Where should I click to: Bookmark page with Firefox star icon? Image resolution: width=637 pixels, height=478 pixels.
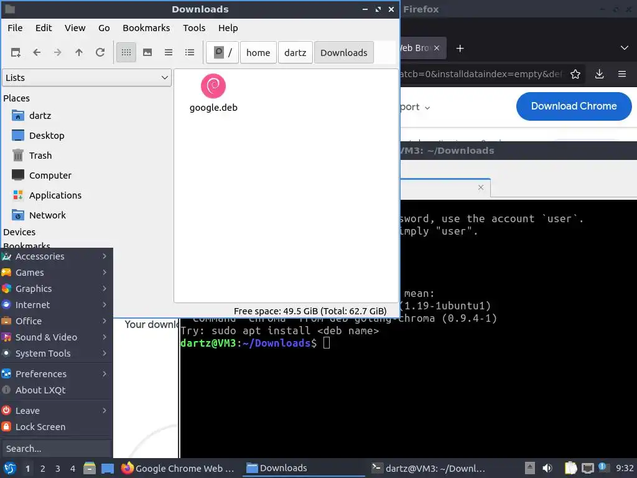click(x=575, y=74)
